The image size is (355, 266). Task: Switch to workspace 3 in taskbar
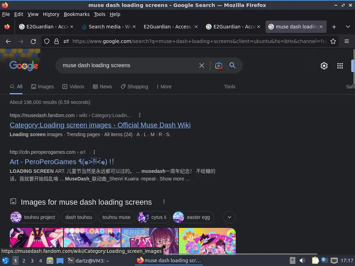[32, 261]
